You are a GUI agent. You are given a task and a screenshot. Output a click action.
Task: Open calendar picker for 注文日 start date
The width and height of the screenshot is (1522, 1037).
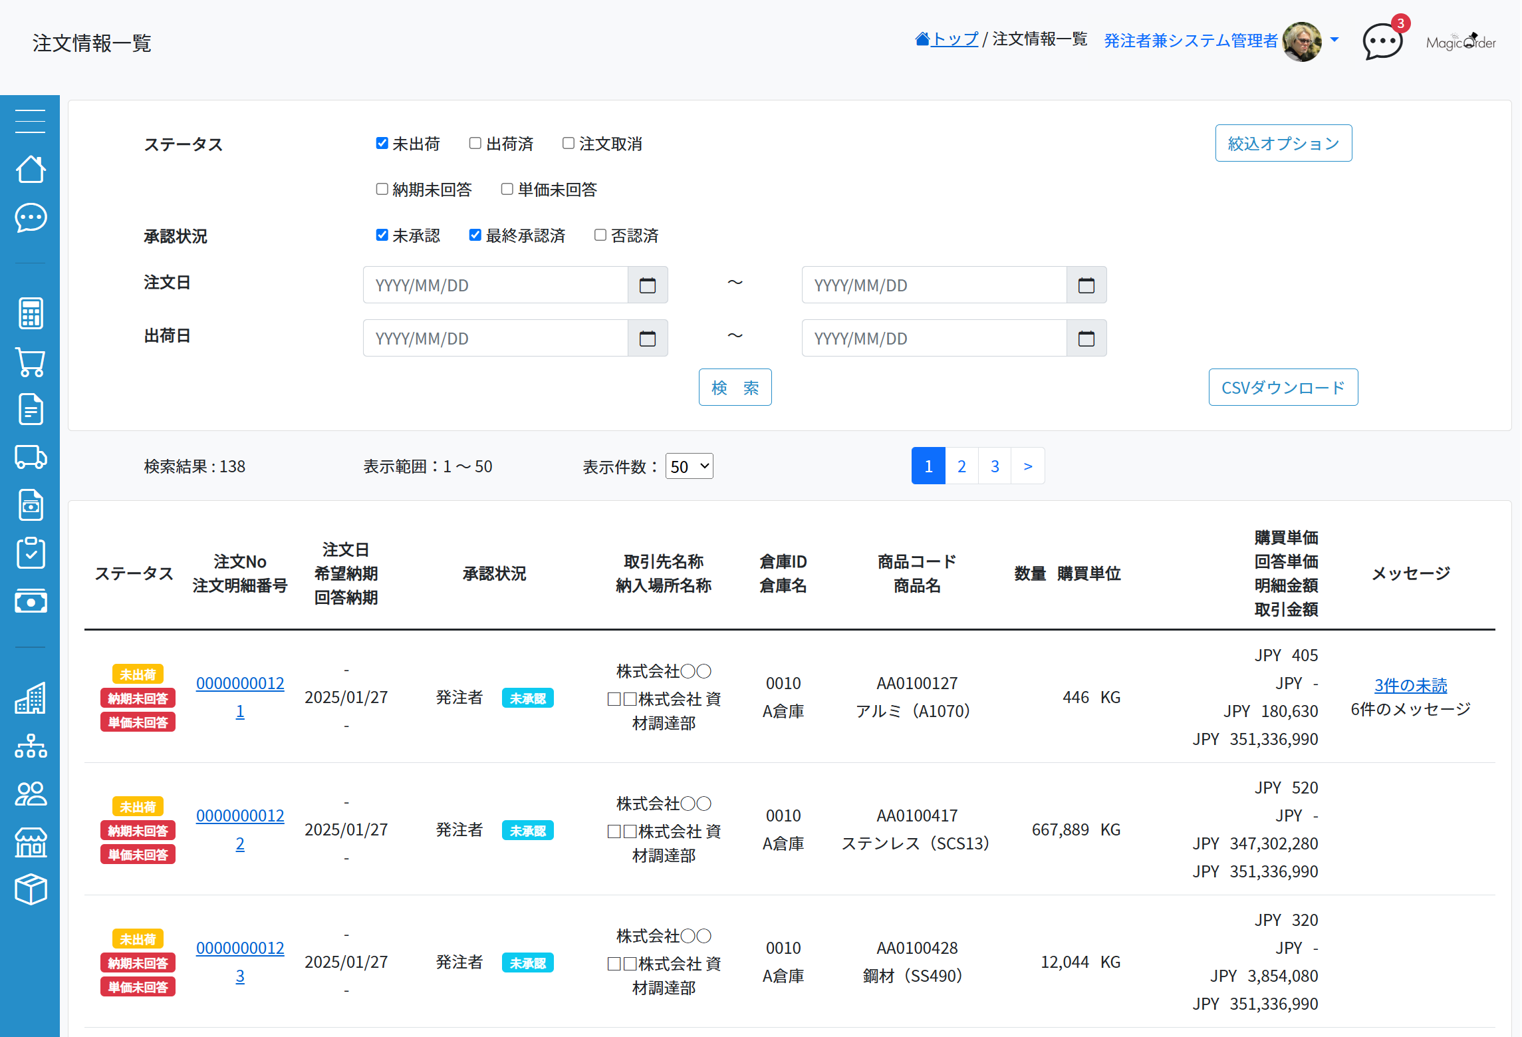[x=648, y=285]
